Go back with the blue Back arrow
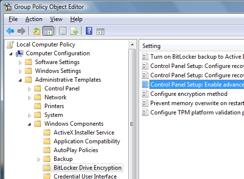This screenshot has width=244, height=179. [x=10, y=31]
